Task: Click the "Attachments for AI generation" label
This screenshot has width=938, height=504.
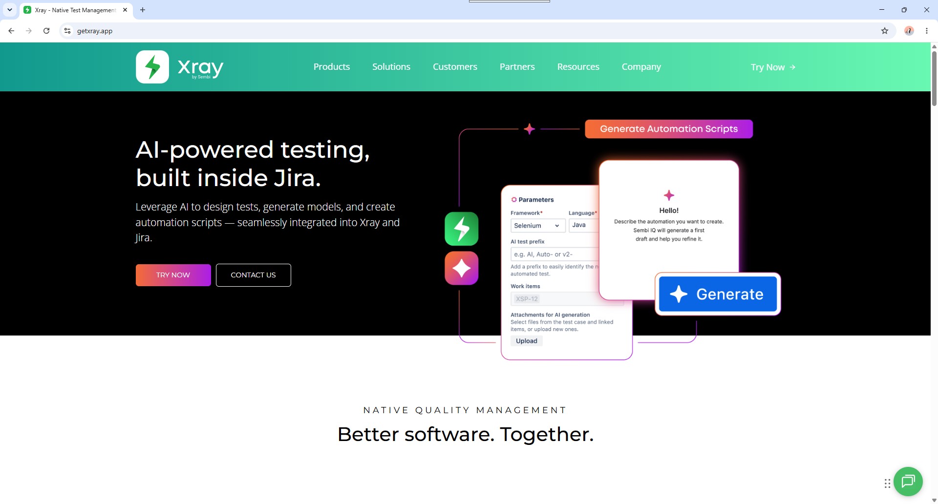Action: point(550,315)
